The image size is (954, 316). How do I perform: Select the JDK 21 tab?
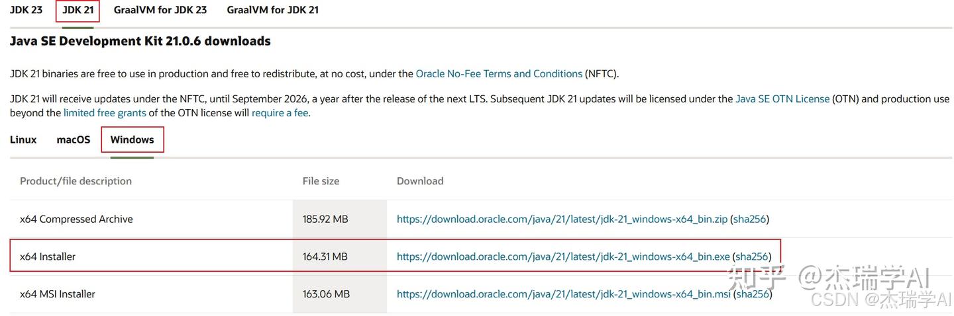coord(78,10)
